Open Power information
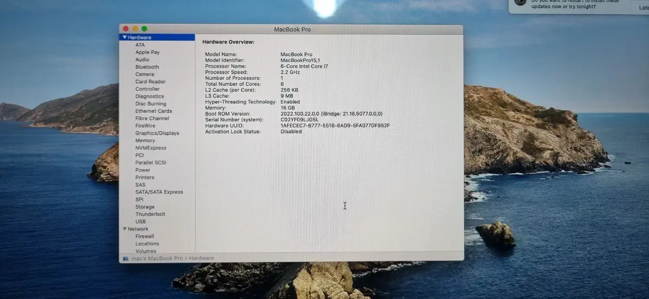 point(143,170)
